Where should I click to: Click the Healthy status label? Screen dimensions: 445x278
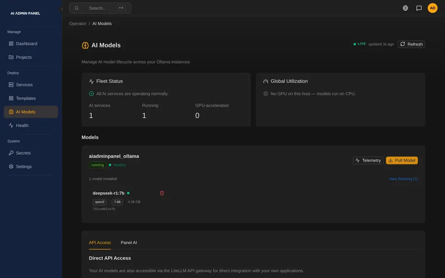pyautogui.click(x=119, y=165)
